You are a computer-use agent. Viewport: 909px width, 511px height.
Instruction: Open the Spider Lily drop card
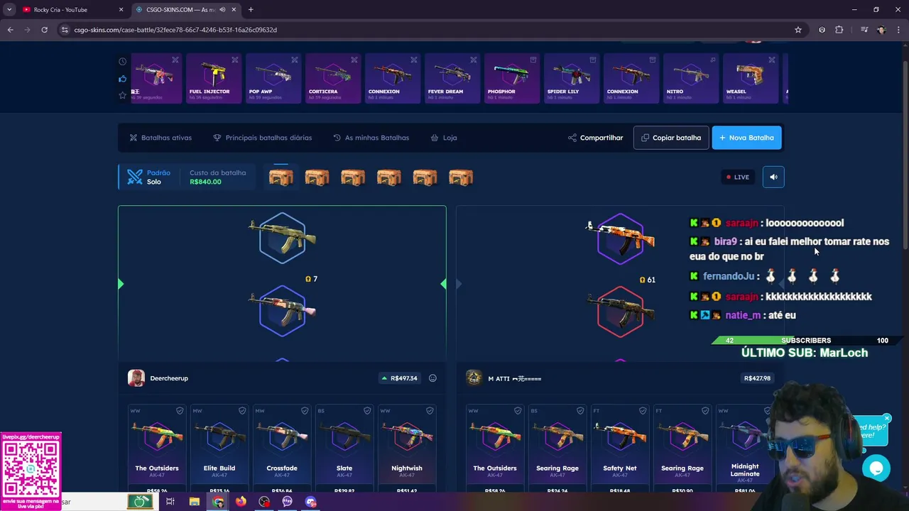click(572, 79)
